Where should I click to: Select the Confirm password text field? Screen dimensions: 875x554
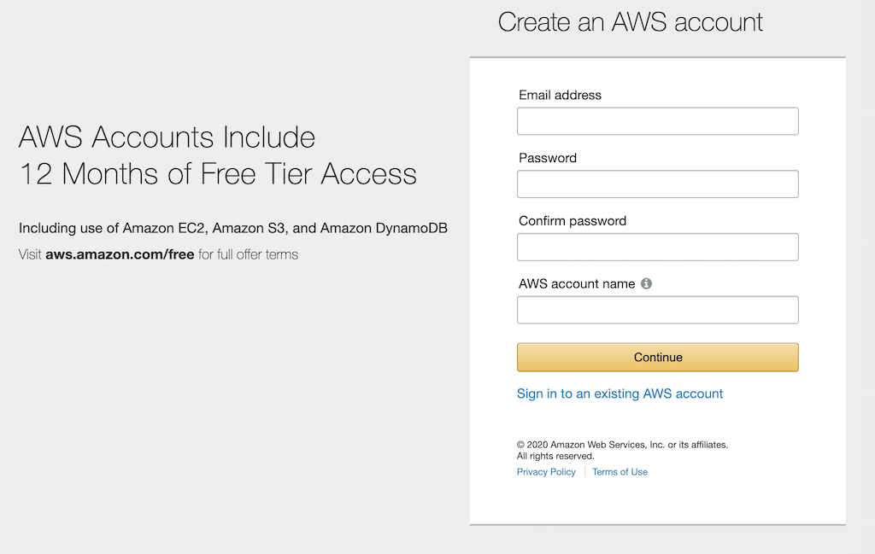click(657, 247)
